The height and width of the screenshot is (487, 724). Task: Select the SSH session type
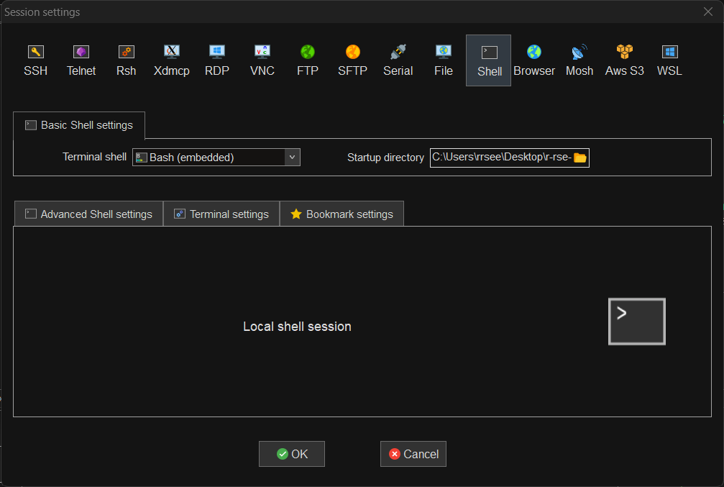point(35,60)
